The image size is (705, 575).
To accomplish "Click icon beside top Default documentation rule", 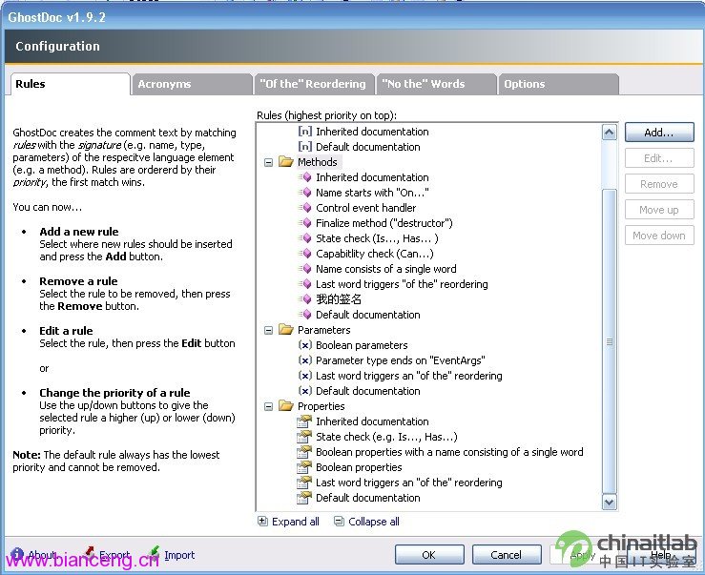I will pyautogui.click(x=305, y=147).
